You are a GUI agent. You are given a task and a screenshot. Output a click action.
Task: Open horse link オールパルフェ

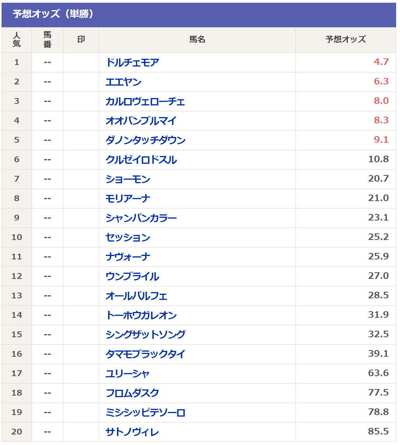click(x=136, y=296)
